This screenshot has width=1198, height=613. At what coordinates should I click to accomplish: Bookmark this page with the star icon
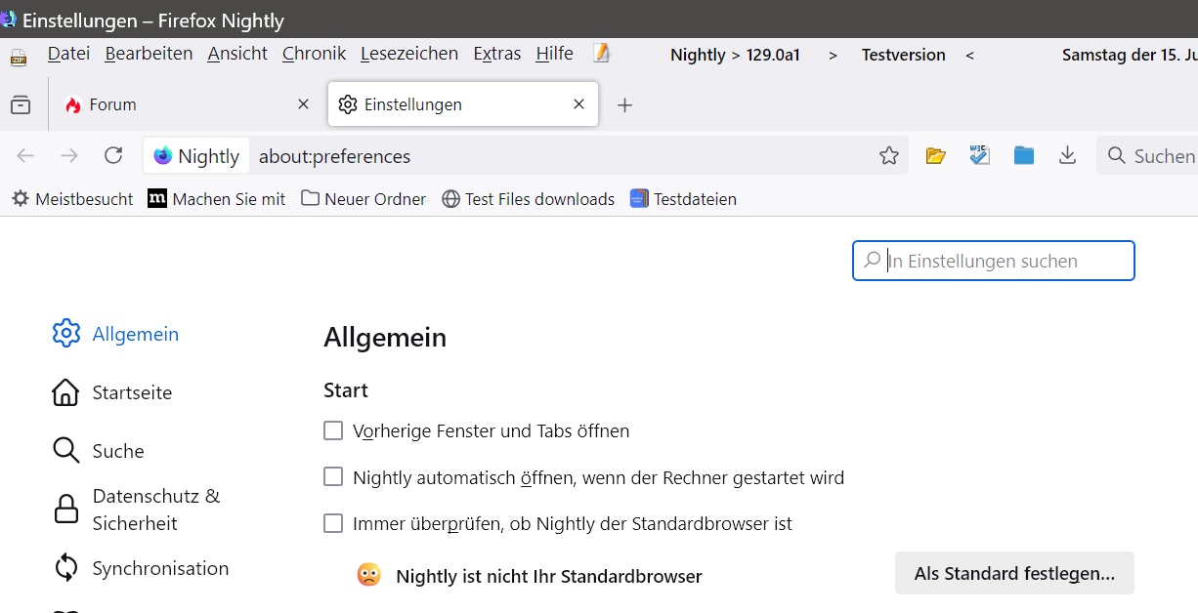[889, 154]
